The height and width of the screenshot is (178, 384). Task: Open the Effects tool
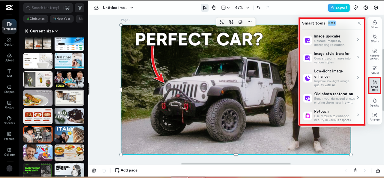click(x=374, y=38)
